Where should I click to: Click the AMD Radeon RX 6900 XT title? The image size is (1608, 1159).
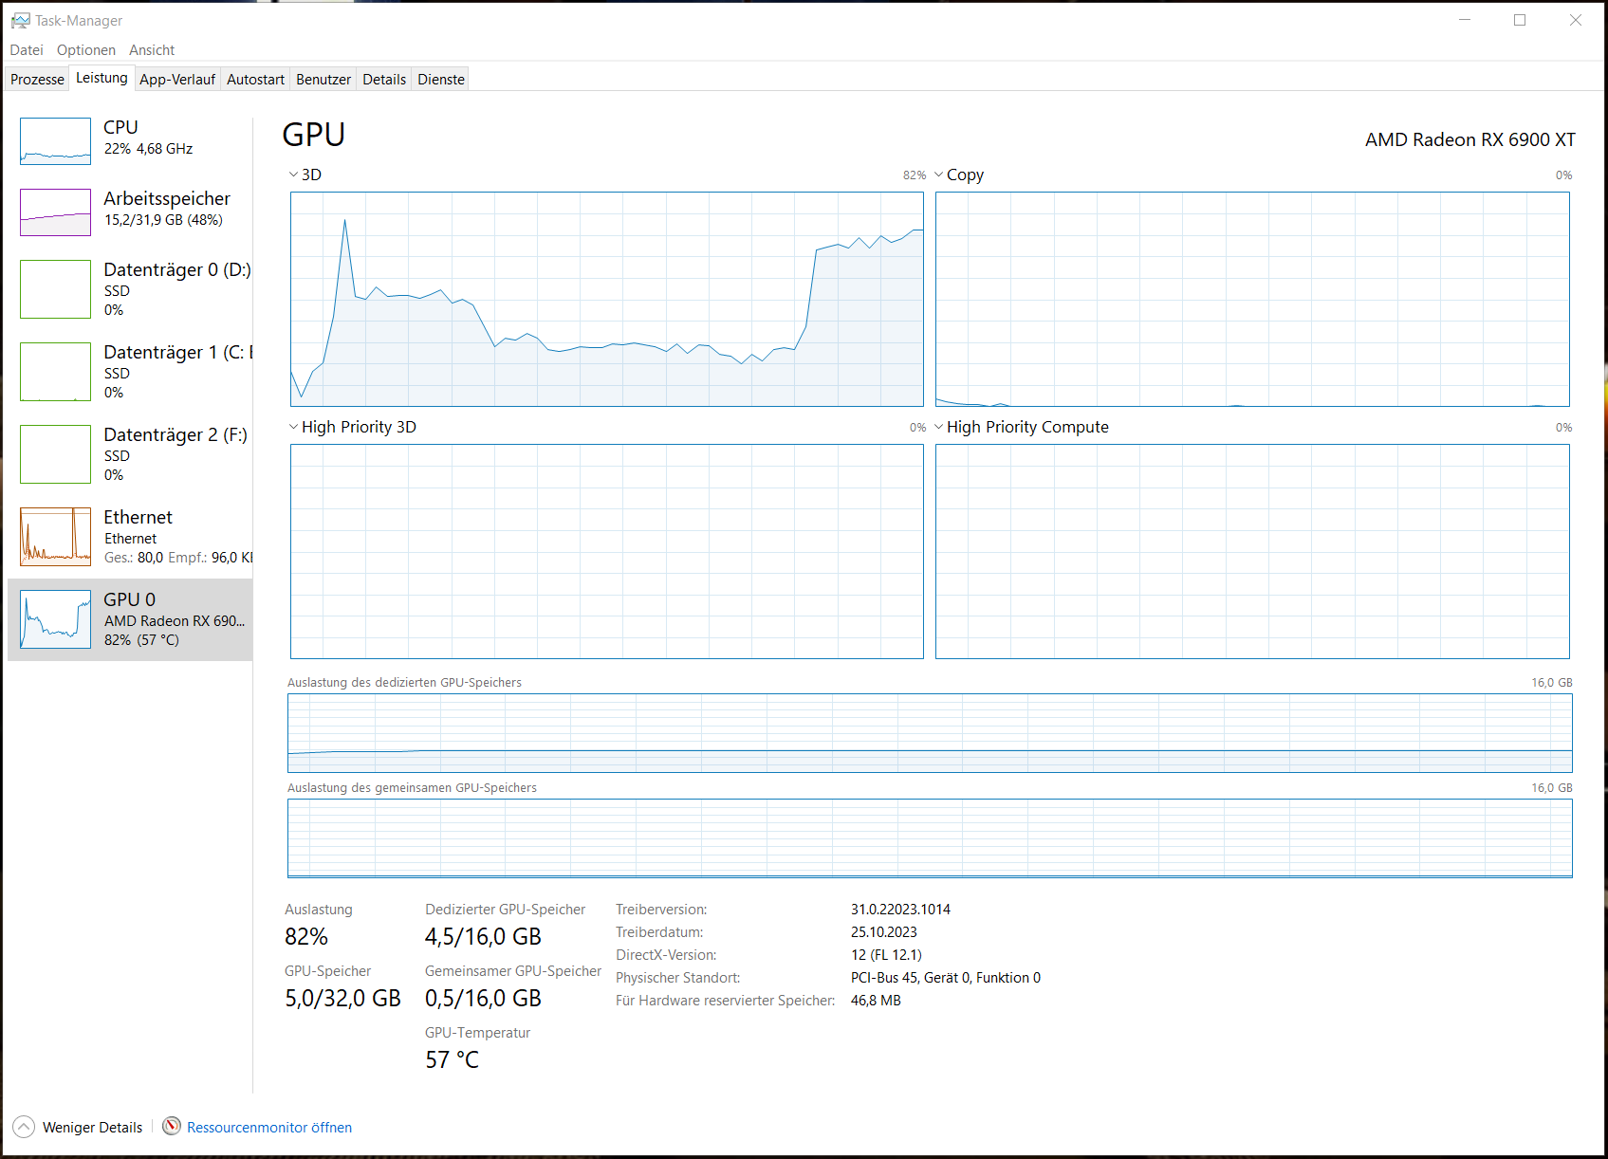[1470, 139]
